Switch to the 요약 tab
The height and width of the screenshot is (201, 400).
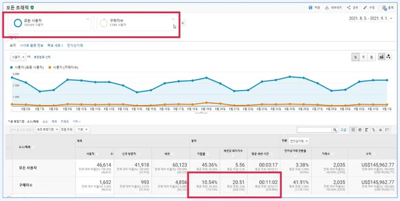point(13,45)
